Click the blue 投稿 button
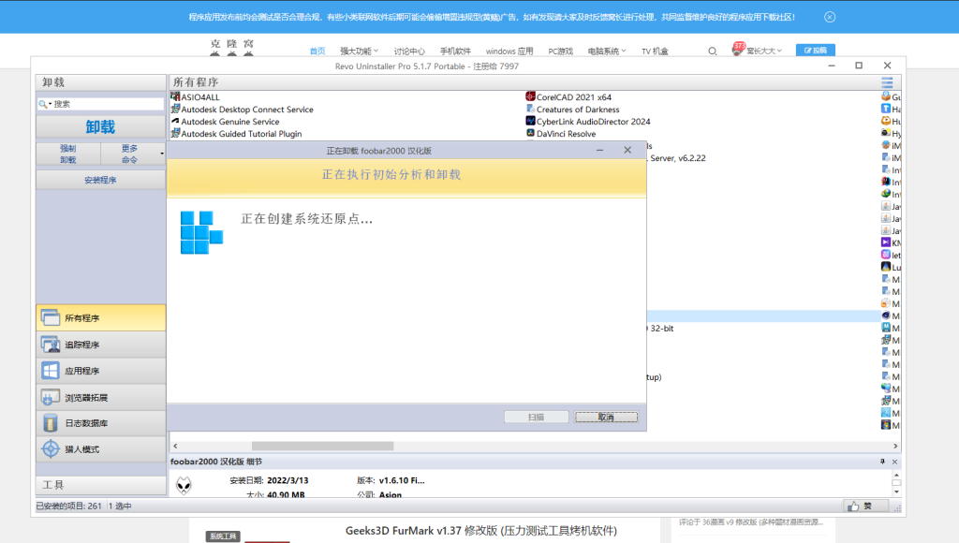The height and width of the screenshot is (543, 959). pyautogui.click(x=816, y=51)
